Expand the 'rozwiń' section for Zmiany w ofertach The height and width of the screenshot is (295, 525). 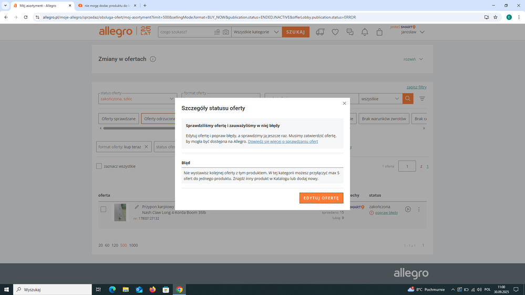pyautogui.click(x=413, y=59)
